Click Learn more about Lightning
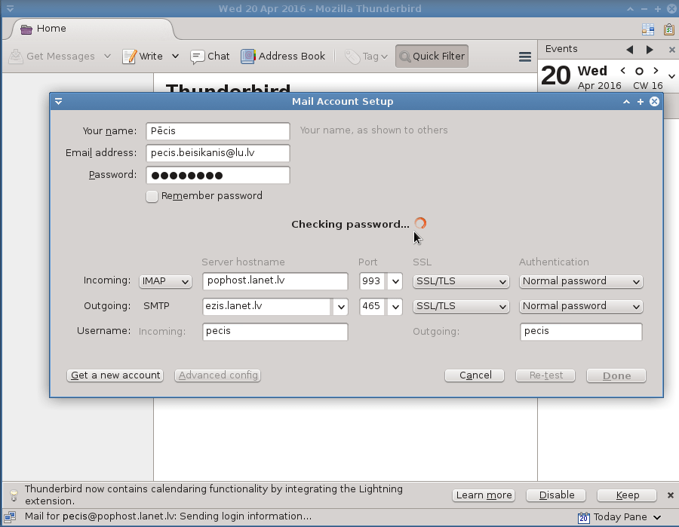The image size is (679, 527). 484,495
